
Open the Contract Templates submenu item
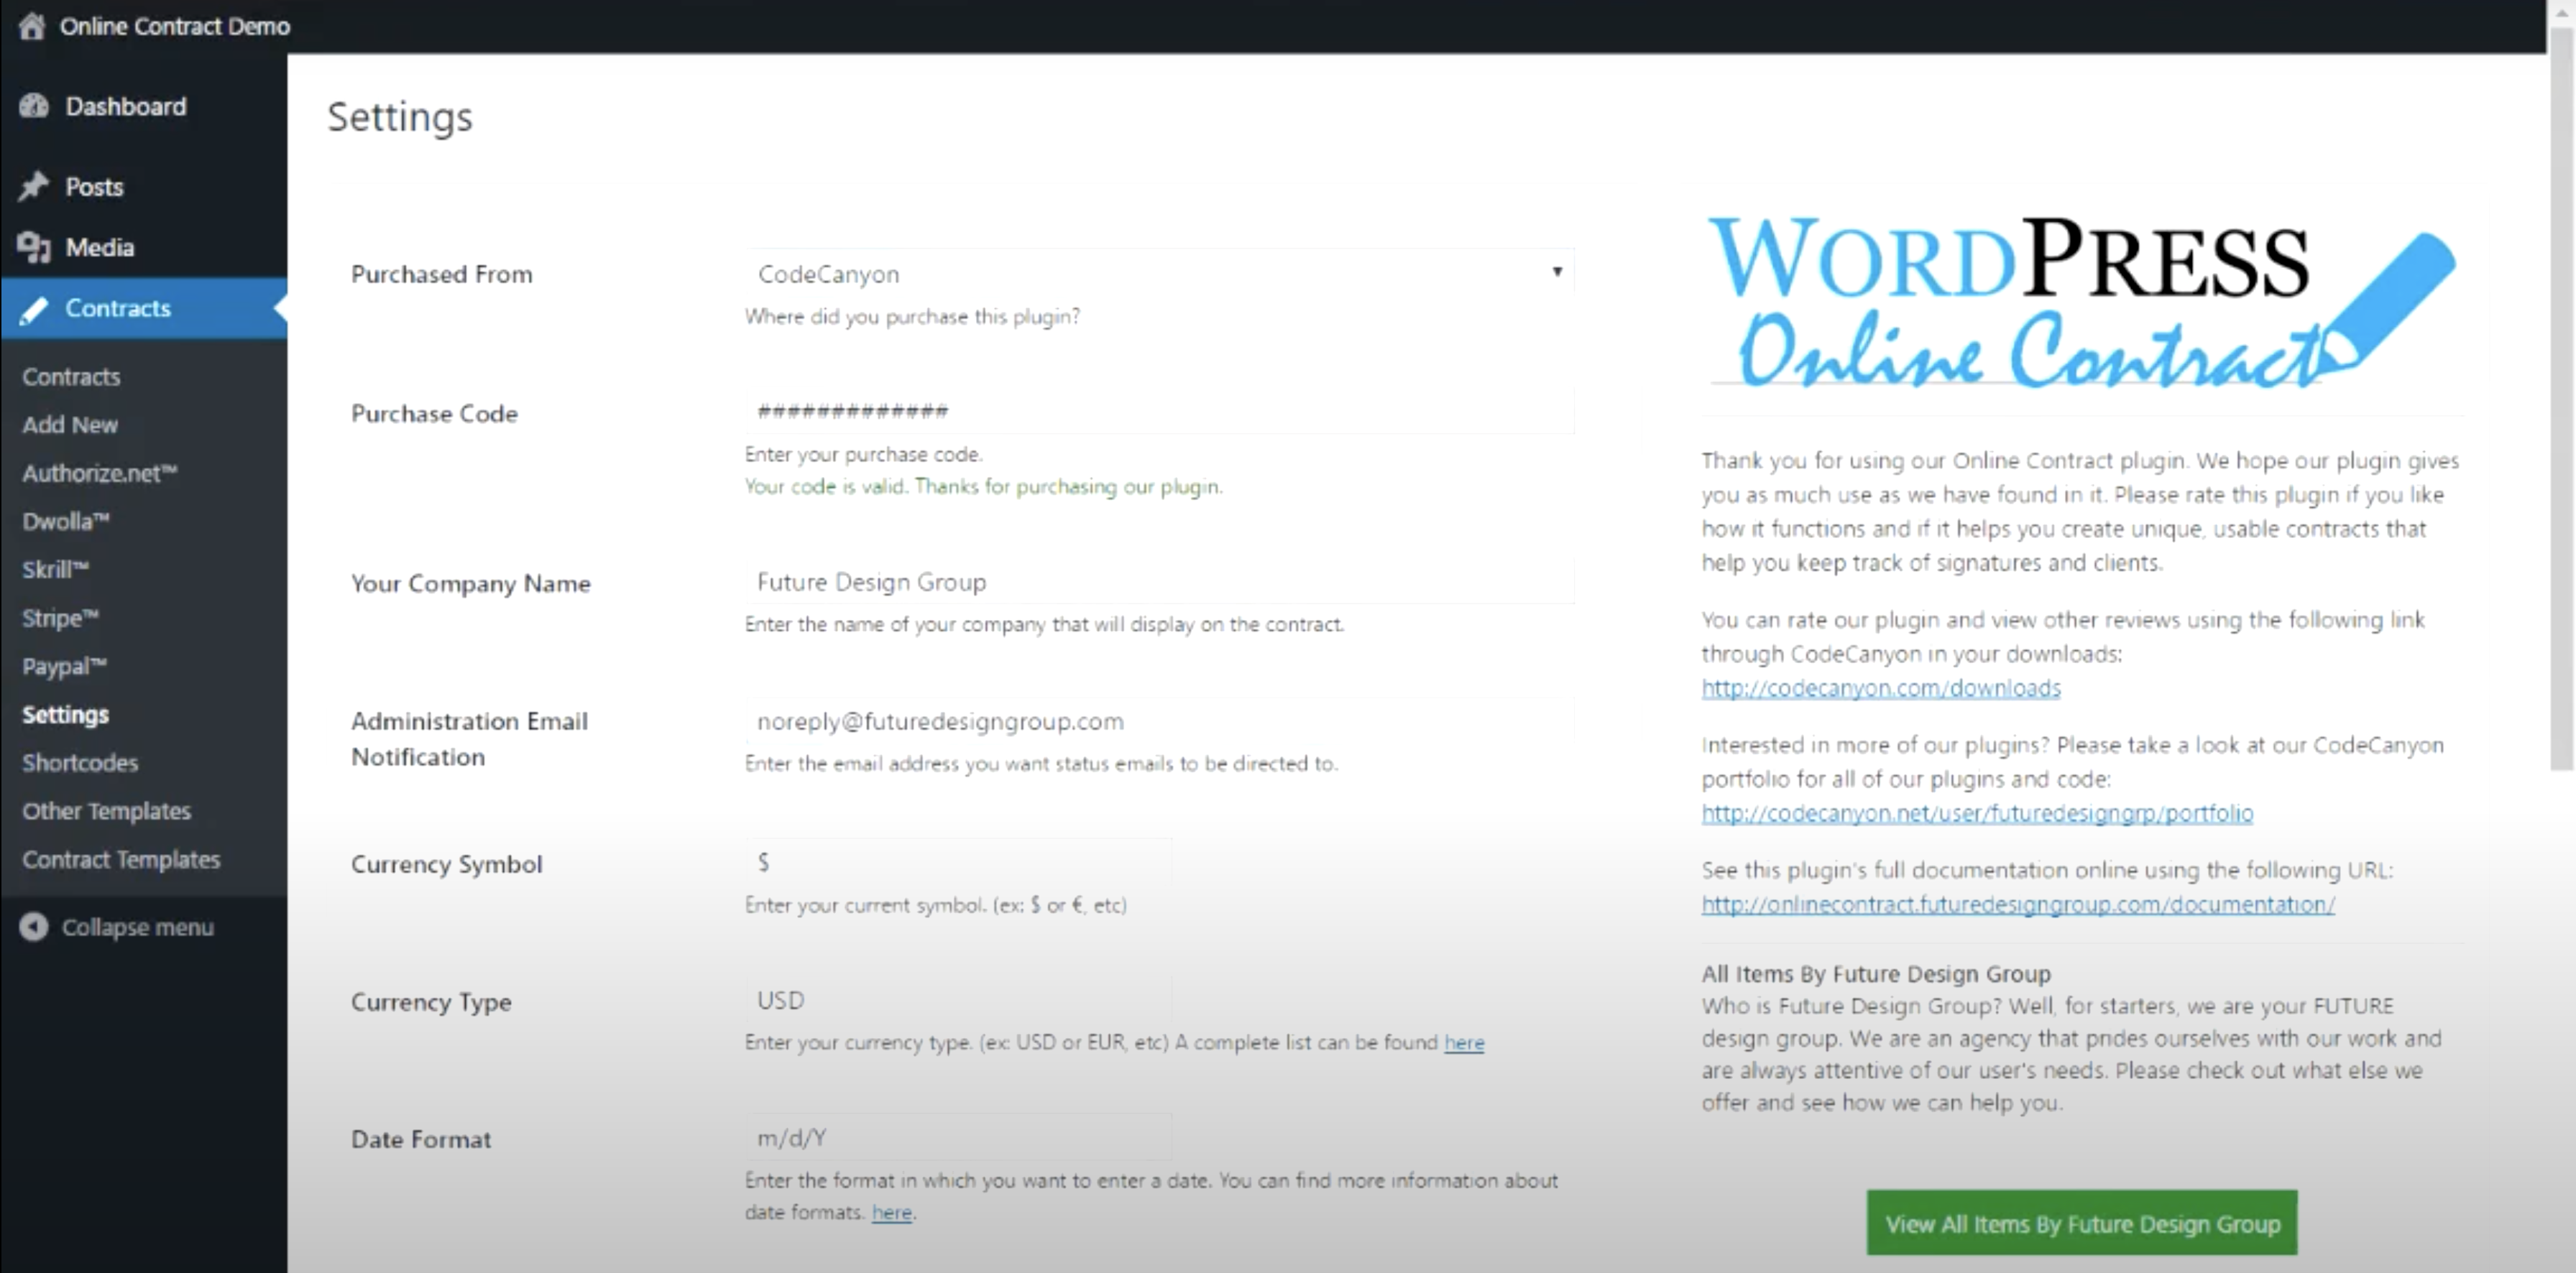[x=121, y=859]
